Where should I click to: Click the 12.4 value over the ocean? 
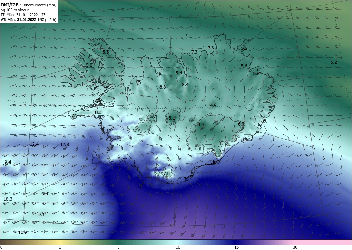[x=34, y=144]
